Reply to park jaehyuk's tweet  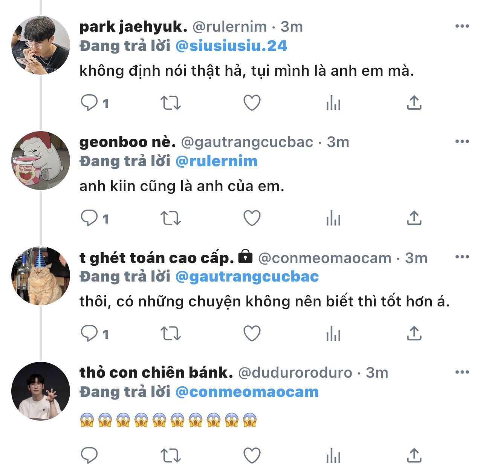click(90, 103)
